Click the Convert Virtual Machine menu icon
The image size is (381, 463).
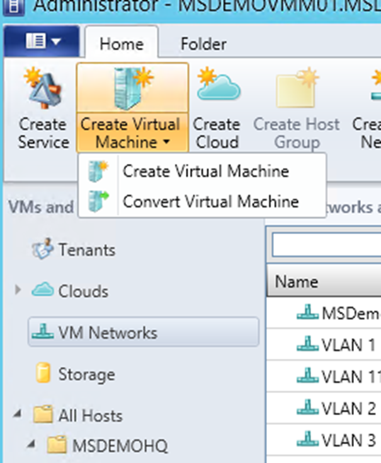(98, 201)
